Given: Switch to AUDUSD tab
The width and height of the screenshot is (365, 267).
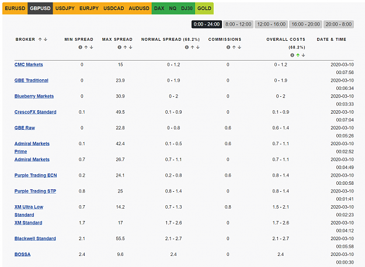Looking at the screenshot, I should 139,8.
